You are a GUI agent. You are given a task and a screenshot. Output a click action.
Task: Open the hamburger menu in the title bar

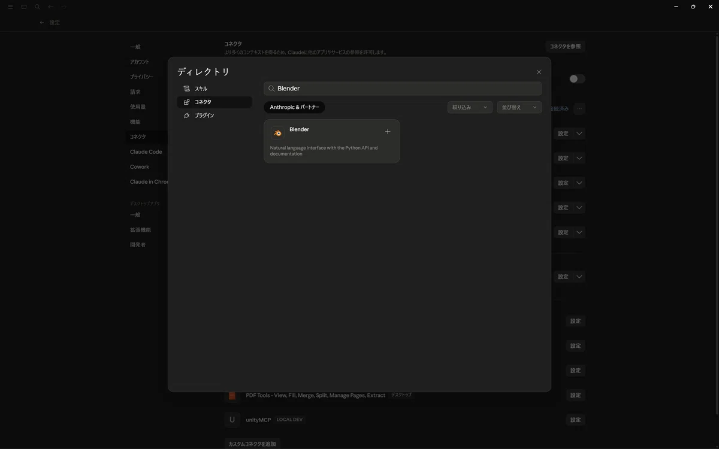[10, 7]
